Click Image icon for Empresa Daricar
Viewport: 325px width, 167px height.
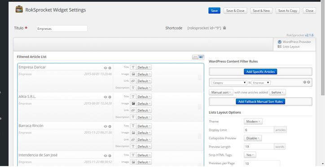(133, 74)
